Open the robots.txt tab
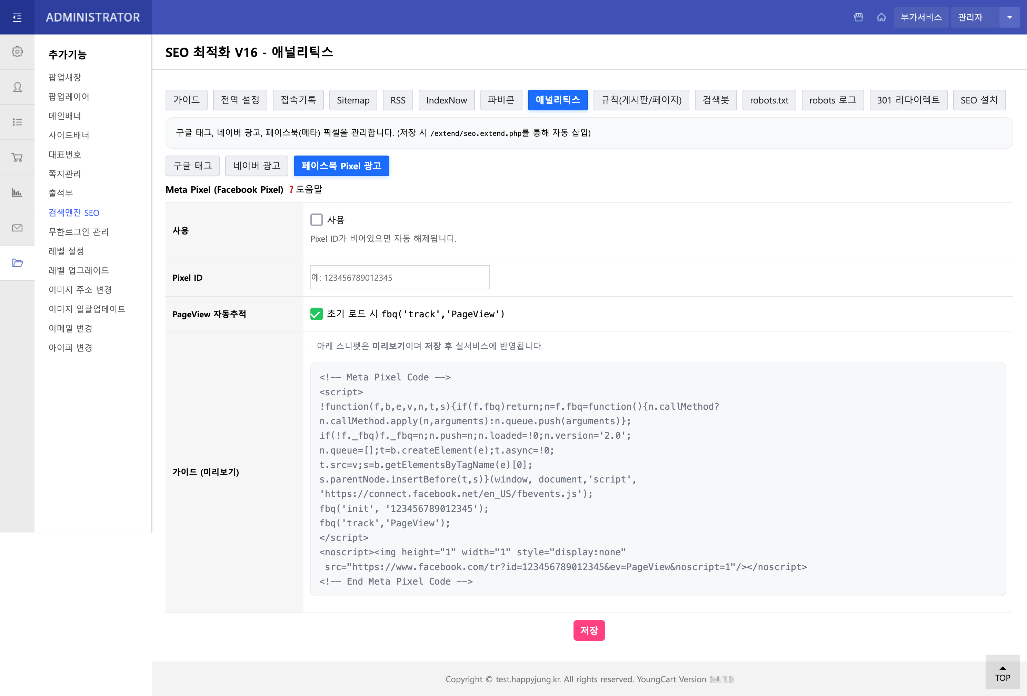Screen dimensions: 1027x696 click(769, 100)
